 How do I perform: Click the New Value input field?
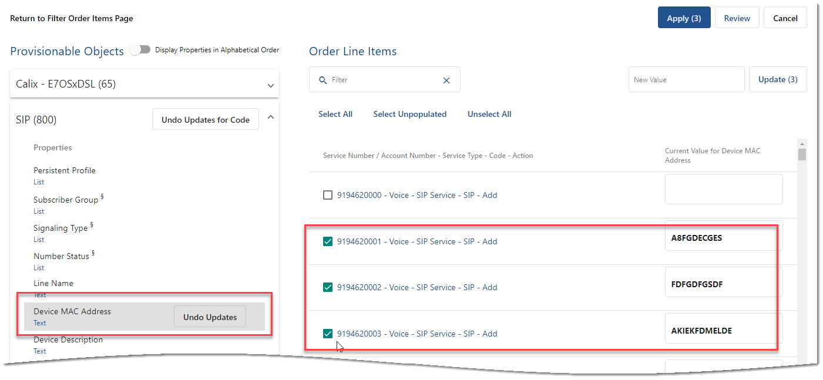point(687,79)
